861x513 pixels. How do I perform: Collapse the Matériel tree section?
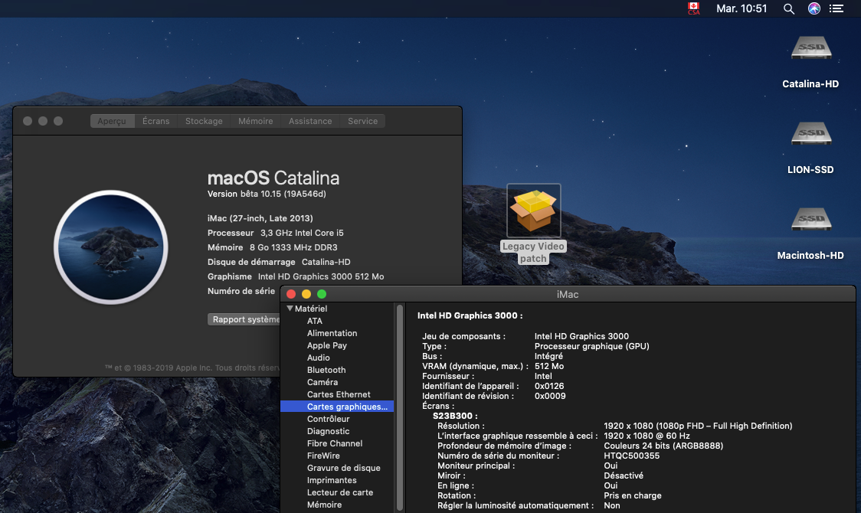point(290,309)
